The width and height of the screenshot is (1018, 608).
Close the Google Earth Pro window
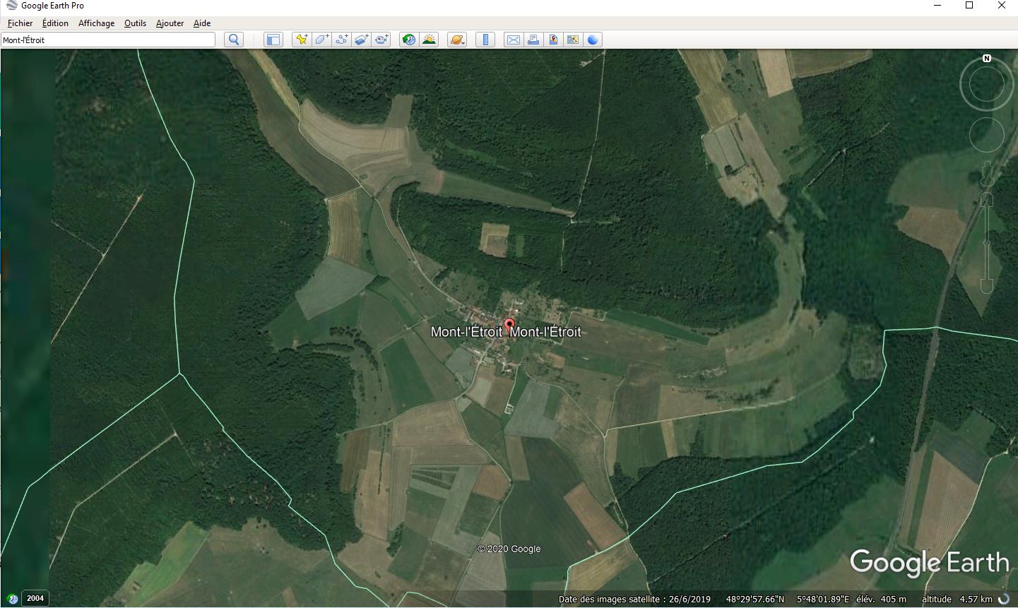[1001, 6]
